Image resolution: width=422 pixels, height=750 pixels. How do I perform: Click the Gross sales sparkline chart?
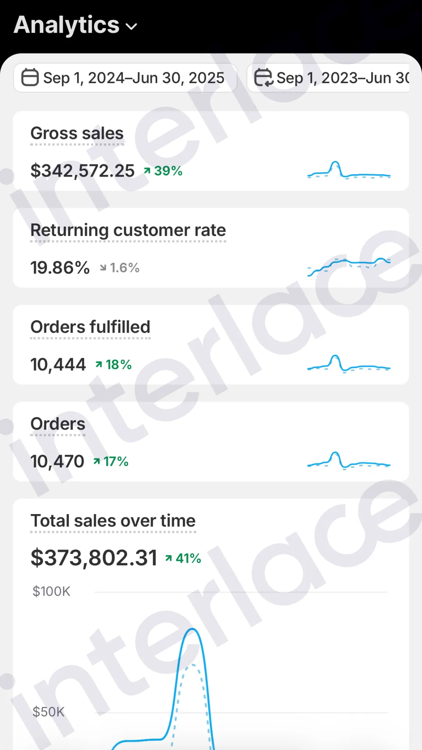click(x=349, y=170)
